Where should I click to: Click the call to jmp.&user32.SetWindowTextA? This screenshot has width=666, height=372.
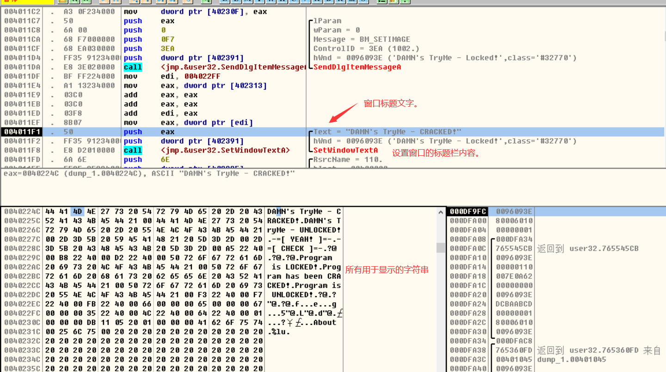pyautogui.click(x=207, y=150)
